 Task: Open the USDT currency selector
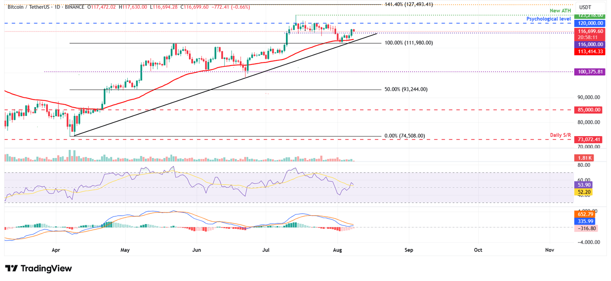click(x=590, y=7)
